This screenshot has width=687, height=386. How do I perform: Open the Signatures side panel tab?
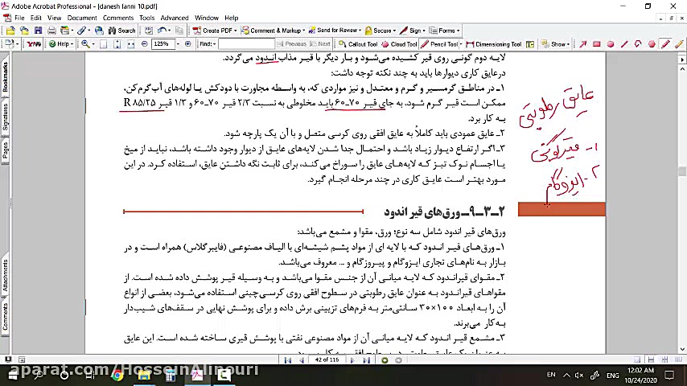5,117
